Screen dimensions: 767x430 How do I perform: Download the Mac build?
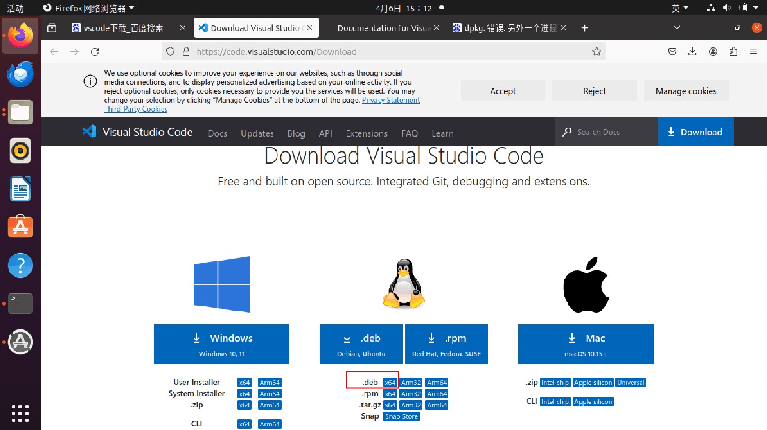586,344
